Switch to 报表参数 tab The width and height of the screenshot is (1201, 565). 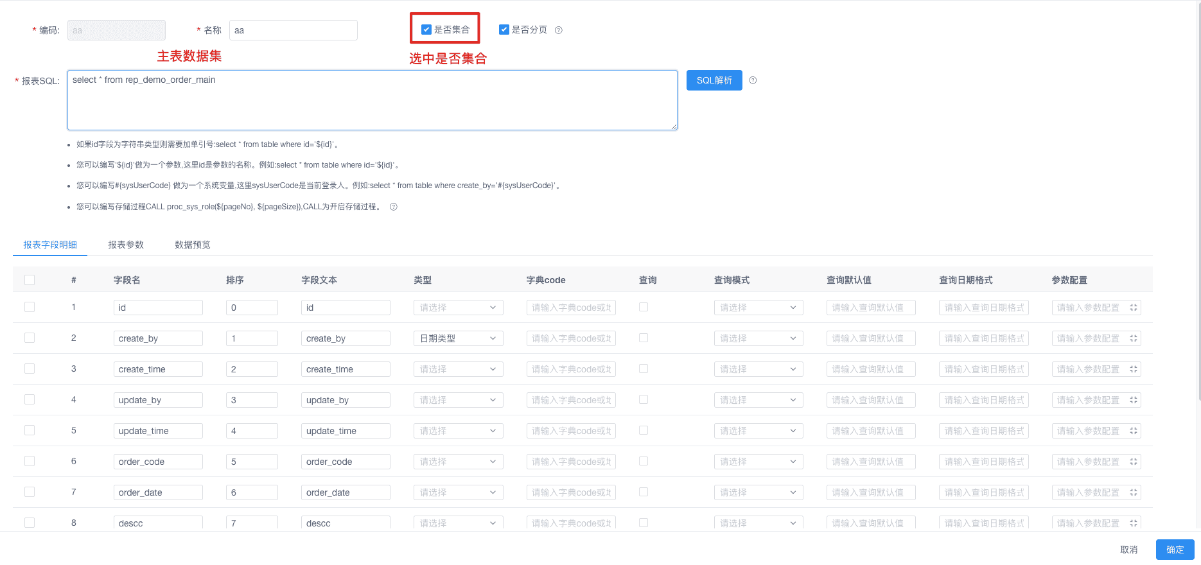[126, 245]
